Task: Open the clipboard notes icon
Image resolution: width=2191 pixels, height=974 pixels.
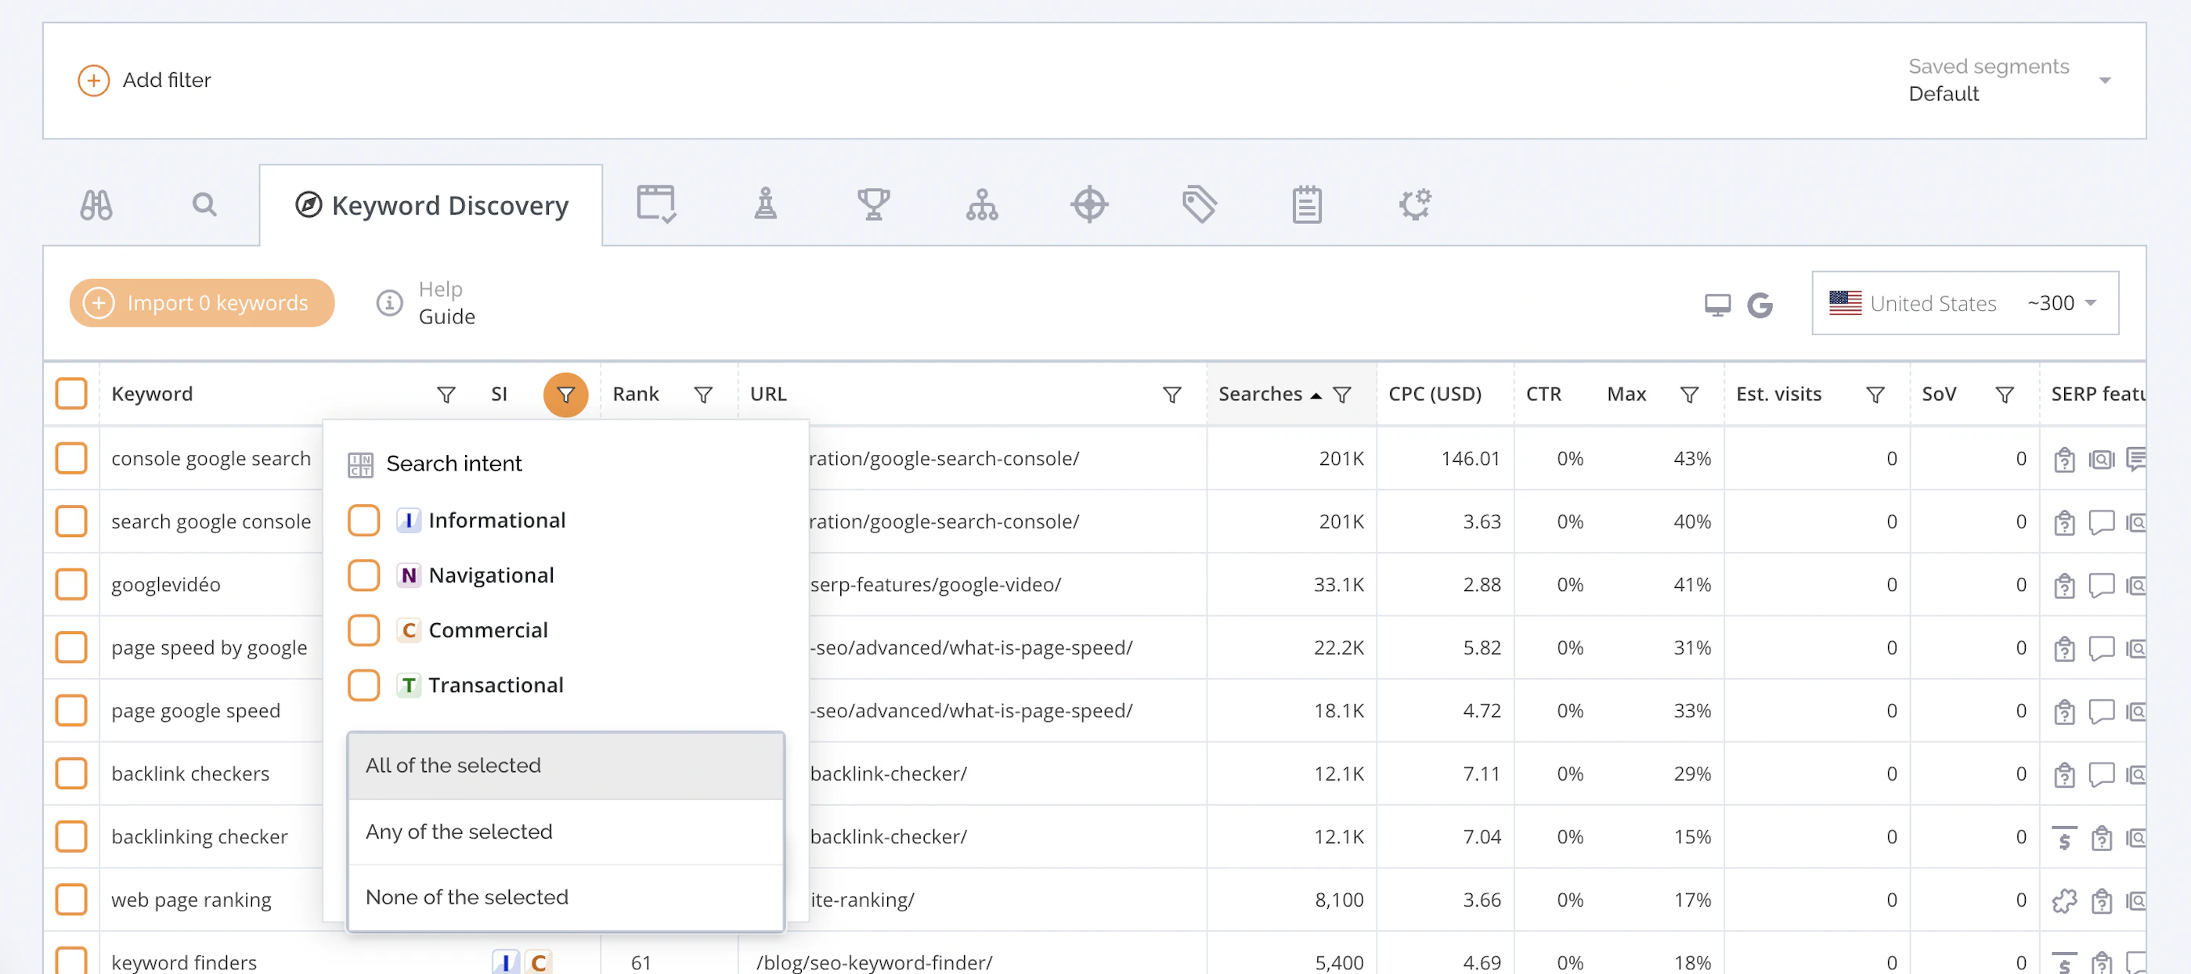Action: click(x=1306, y=205)
